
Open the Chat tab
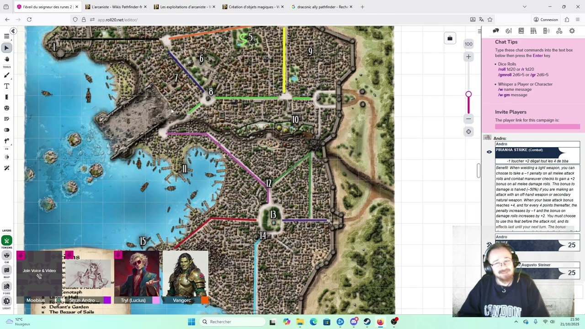tap(496, 31)
